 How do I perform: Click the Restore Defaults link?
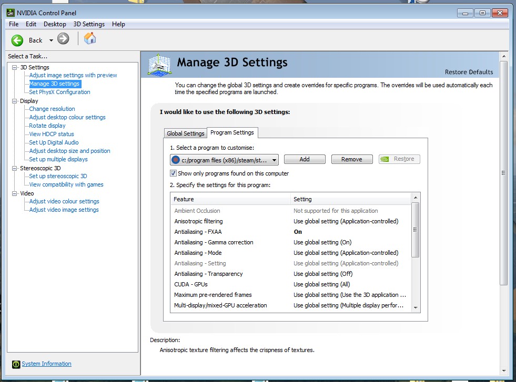pyautogui.click(x=469, y=72)
